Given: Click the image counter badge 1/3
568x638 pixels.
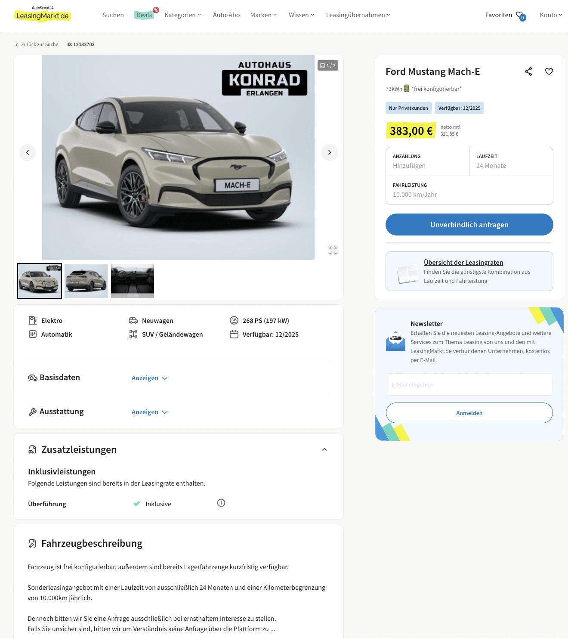Looking at the screenshot, I should (328, 65).
